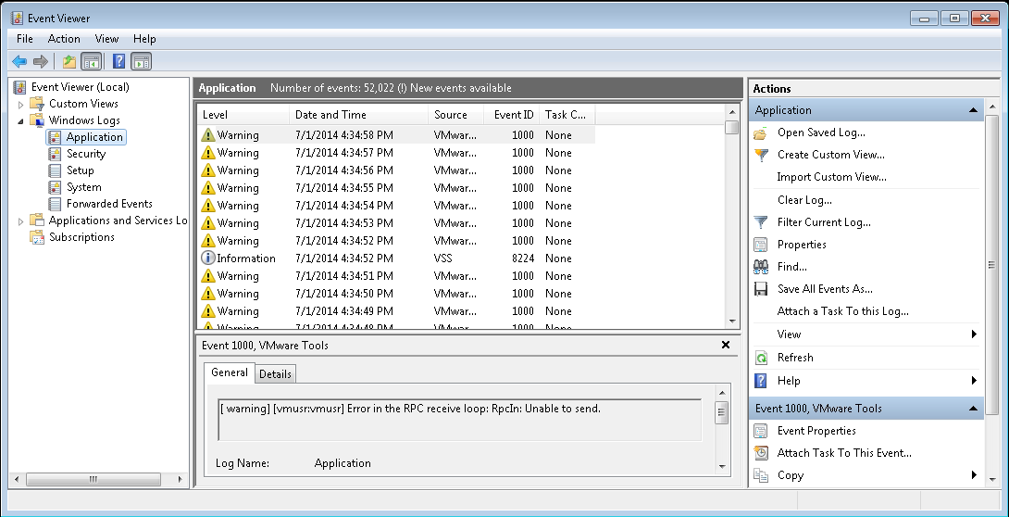Viewport: 1009px width, 517px height.
Task: Open the Action menu
Action: [x=64, y=39]
